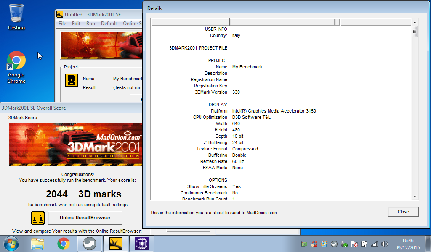Open the volume speaker tray icon

pyautogui.click(x=385, y=244)
